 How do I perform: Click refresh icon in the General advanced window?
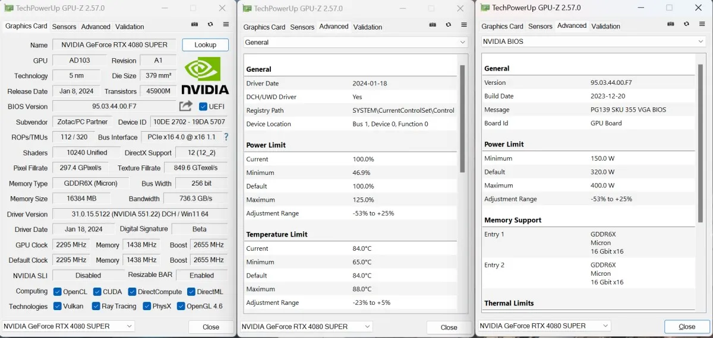coord(448,25)
